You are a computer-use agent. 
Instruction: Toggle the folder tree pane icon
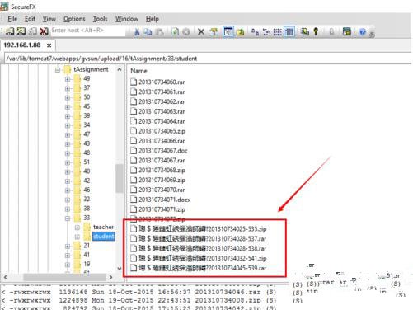click(228, 32)
